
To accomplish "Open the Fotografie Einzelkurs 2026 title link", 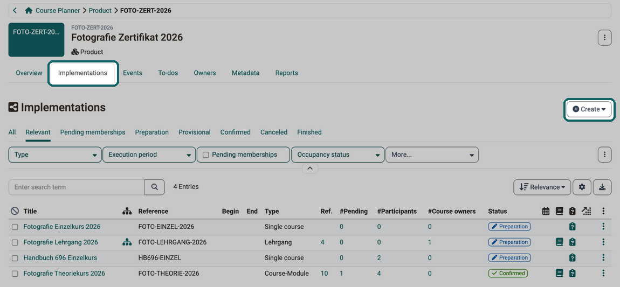I will click(x=61, y=227).
